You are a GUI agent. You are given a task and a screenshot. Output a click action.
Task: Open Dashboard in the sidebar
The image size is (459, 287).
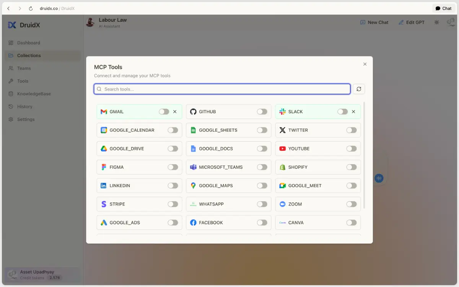[x=28, y=43]
